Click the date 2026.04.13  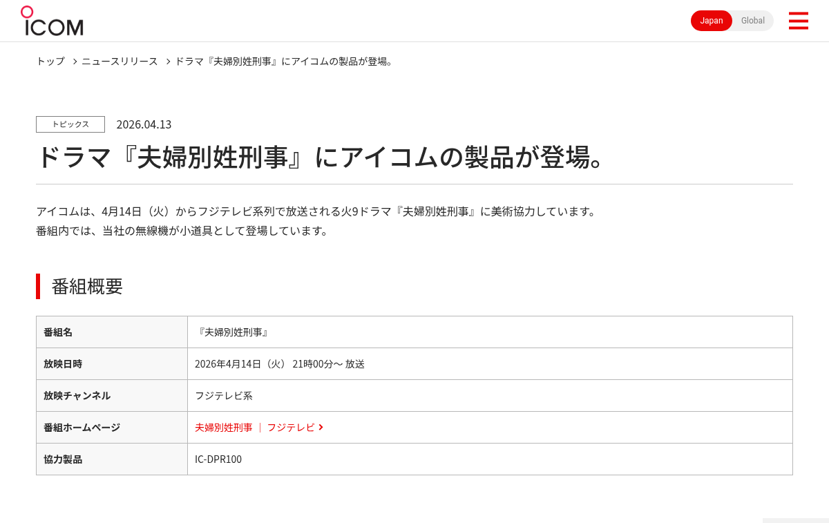[144, 124]
